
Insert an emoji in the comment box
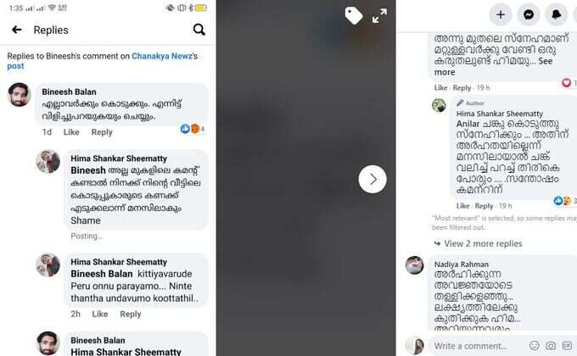tap(535, 345)
